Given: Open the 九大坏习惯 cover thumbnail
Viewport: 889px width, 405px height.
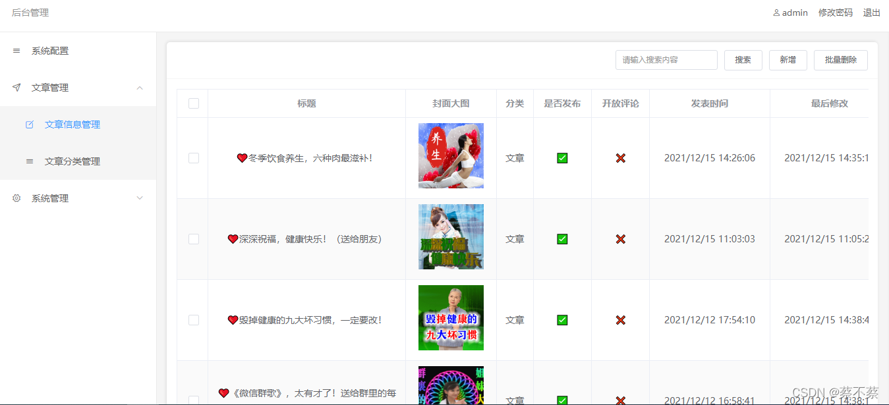Looking at the screenshot, I should (451, 317).
